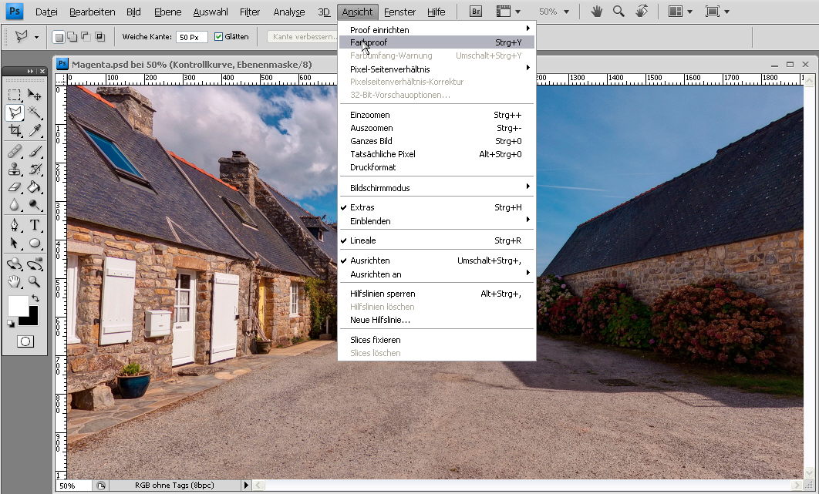The height and width of the screenshot is (494, 819).
Task: Select the Clone Stamp tool
Action: pyautogui.click(x=15, y=168)
